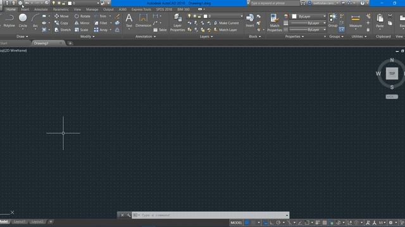Click the customization wrench in command line
Viewport: 405px width, 227px height.
(x=128, y=215)
